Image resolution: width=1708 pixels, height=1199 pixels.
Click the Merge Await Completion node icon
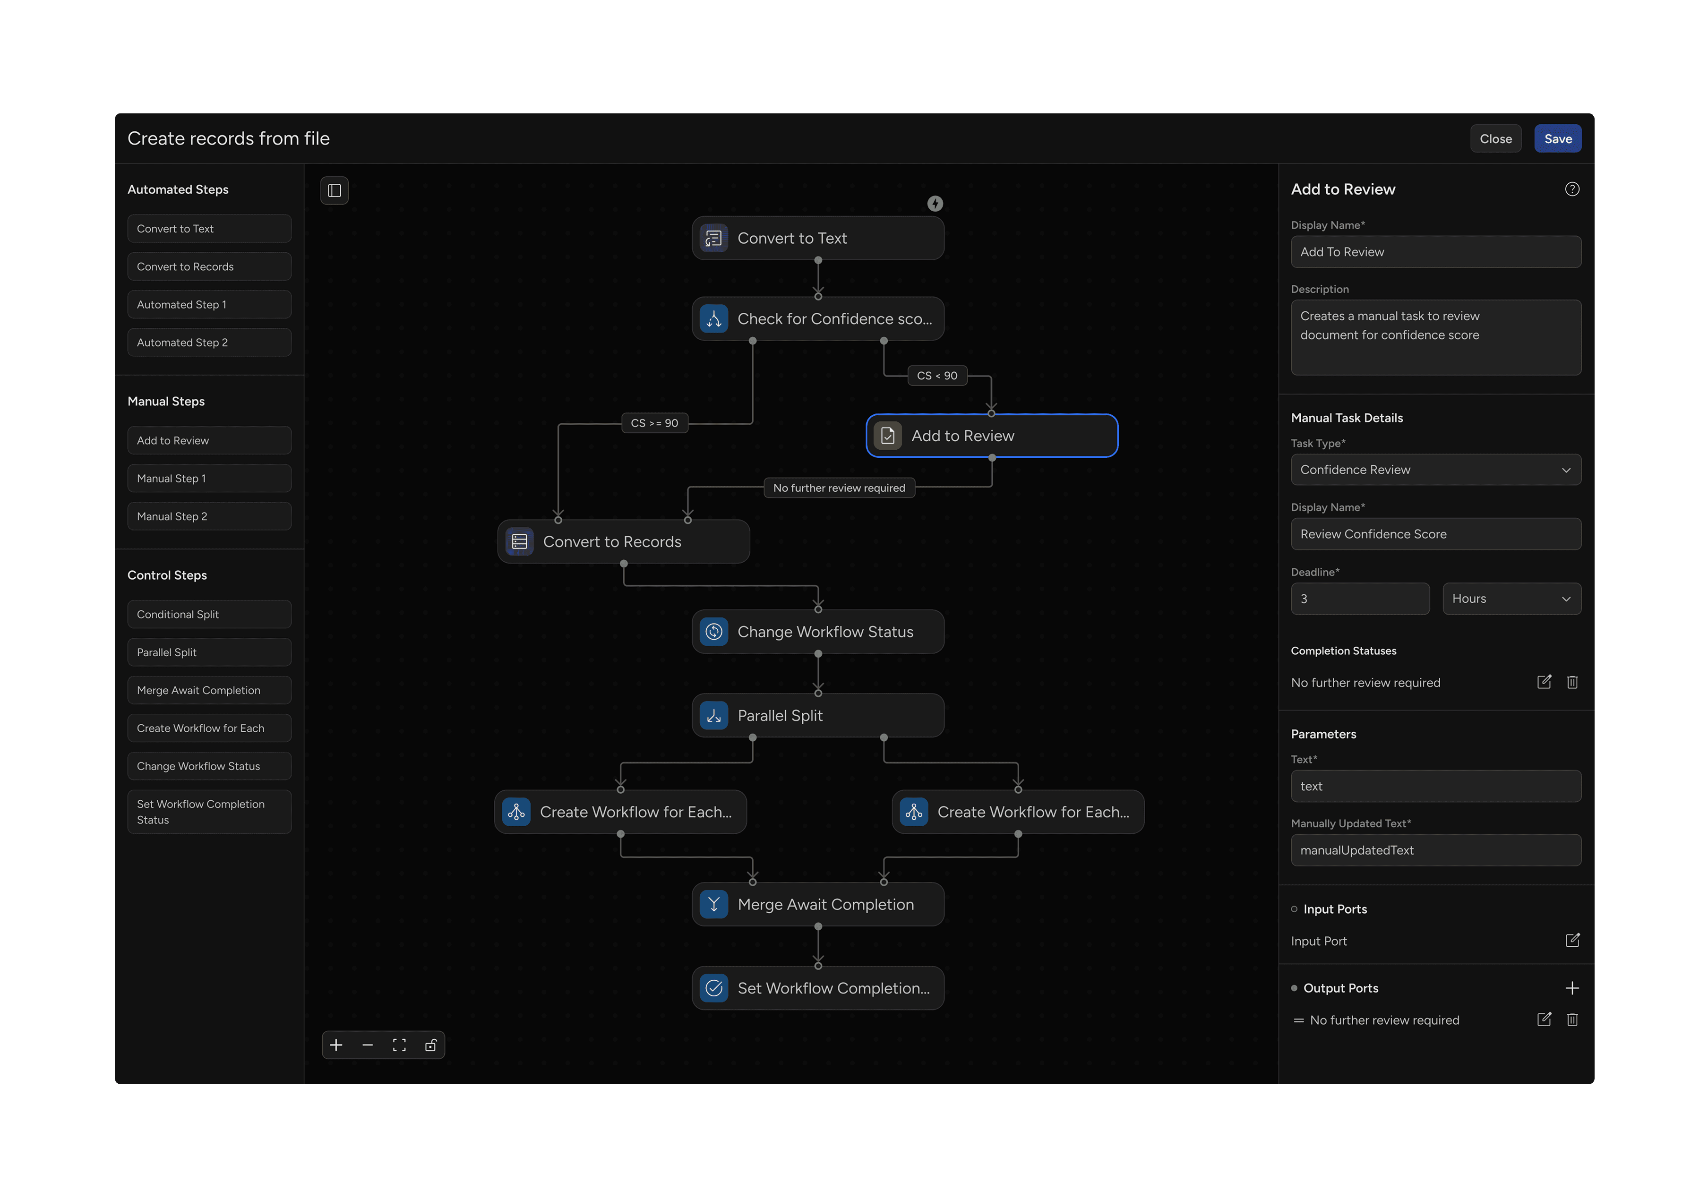pyautogui.click(x=713, y=904)
